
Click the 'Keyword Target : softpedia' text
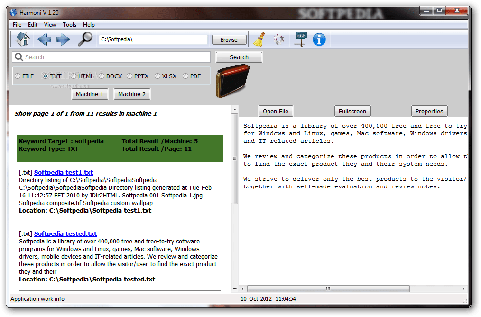coord(61,141)
